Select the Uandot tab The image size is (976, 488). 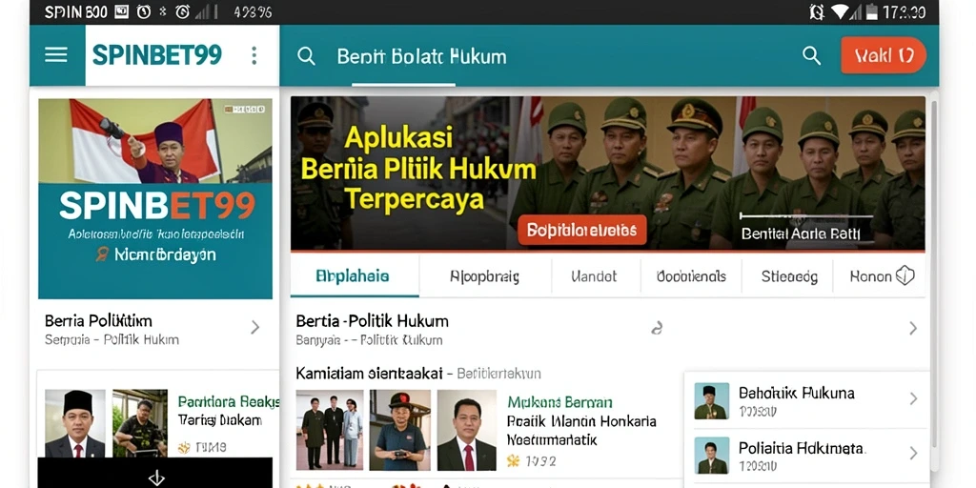point(595,276)
